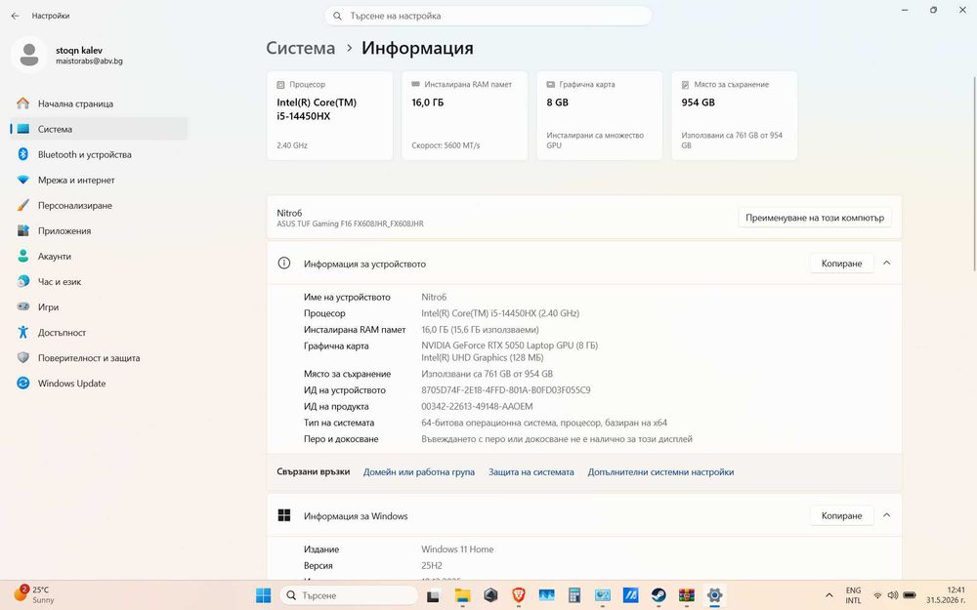Click the battery tray icon
Screen dimensions: 977x610
tap(909, 595)
